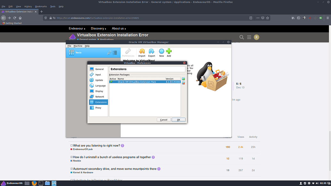The height and width of the screenshot is (186, 331).
Task: Open file manager taskbar icon
Action: (47, 183)
